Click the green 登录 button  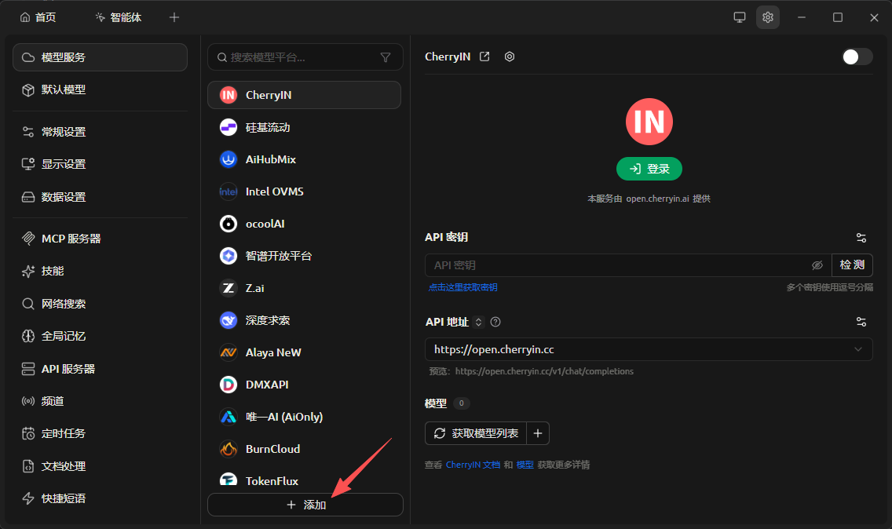(649, 169)
